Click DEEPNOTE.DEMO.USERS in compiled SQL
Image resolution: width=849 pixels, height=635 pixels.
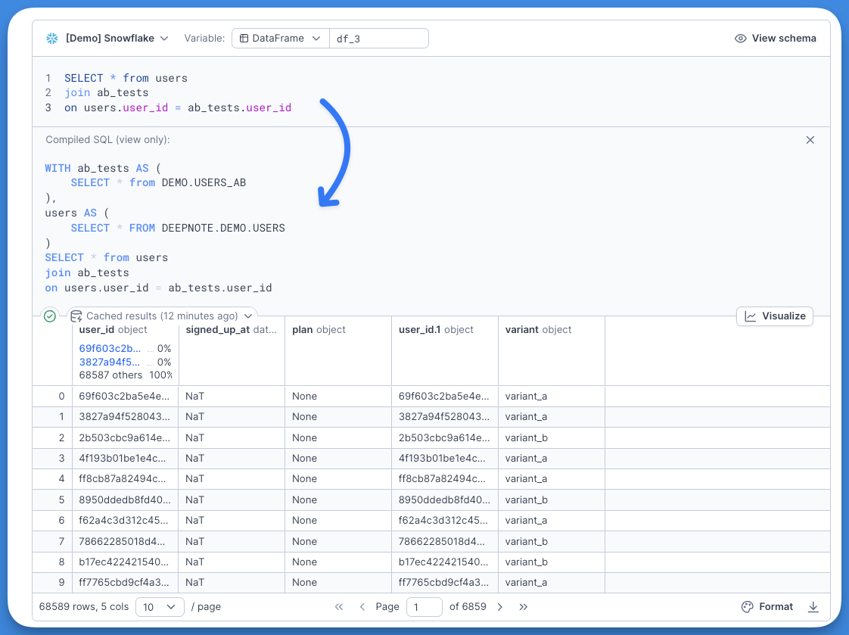pos(223,228)
